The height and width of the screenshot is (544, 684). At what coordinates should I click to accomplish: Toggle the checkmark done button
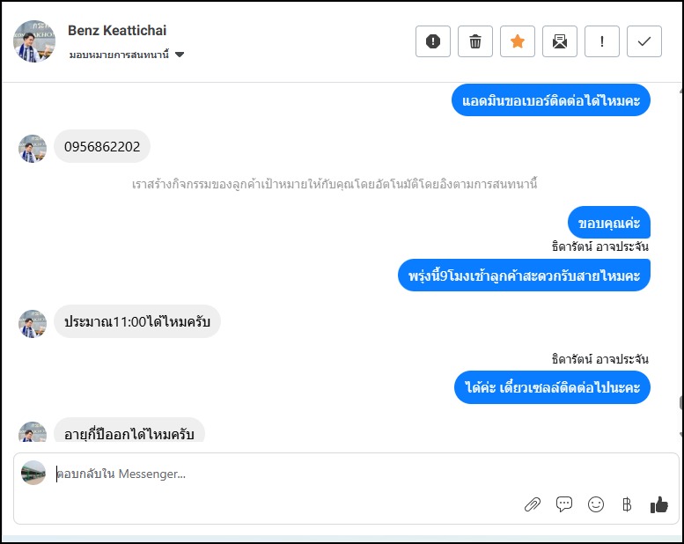tap(644, 41)
